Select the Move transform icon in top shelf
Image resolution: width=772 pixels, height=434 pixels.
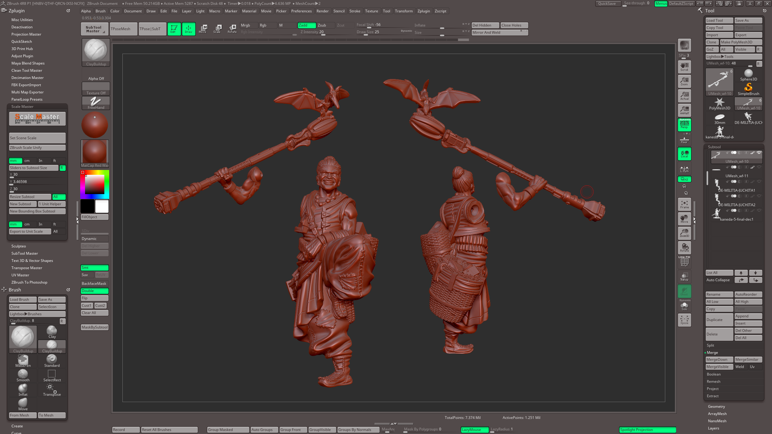(203, 29)
